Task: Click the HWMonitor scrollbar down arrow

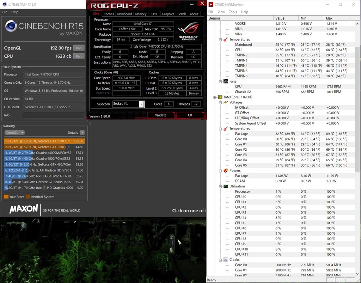Action: coord(357,274)
